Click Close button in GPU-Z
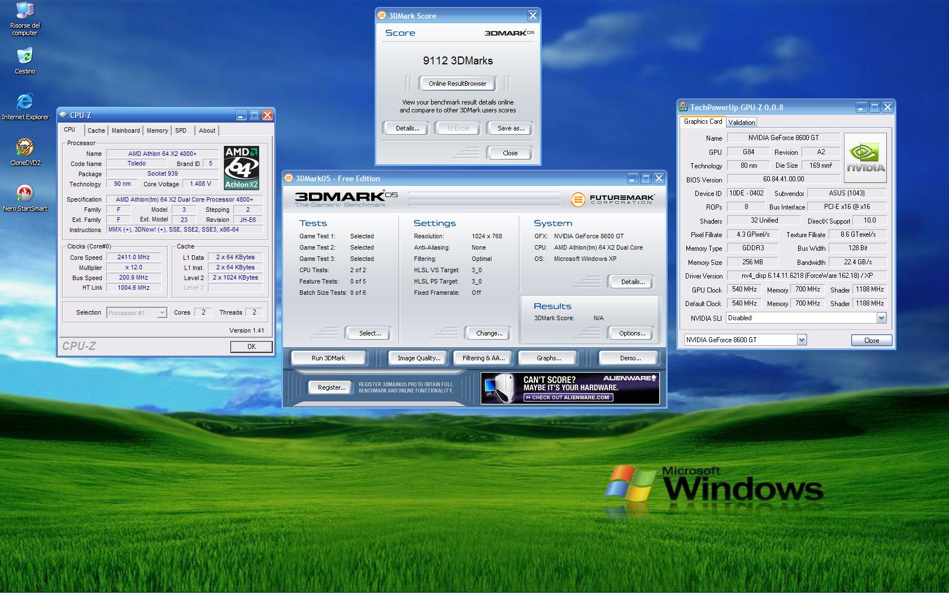 [x=871, y=340]
